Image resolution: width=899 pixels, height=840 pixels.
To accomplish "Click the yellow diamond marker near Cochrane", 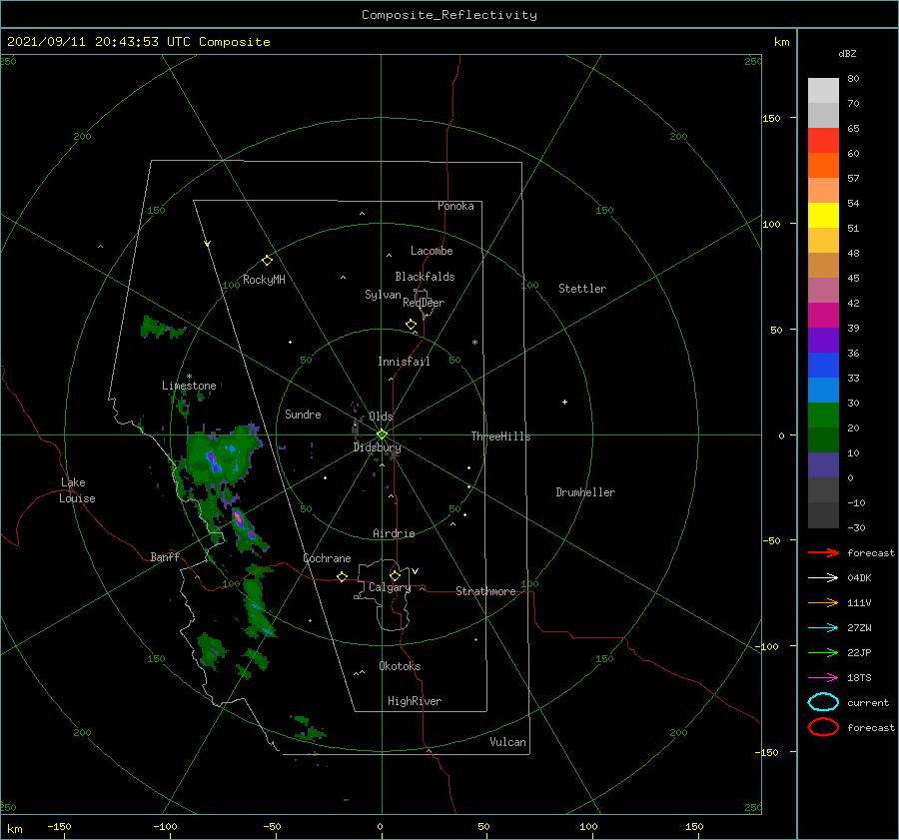I will (x=342, y=577).
